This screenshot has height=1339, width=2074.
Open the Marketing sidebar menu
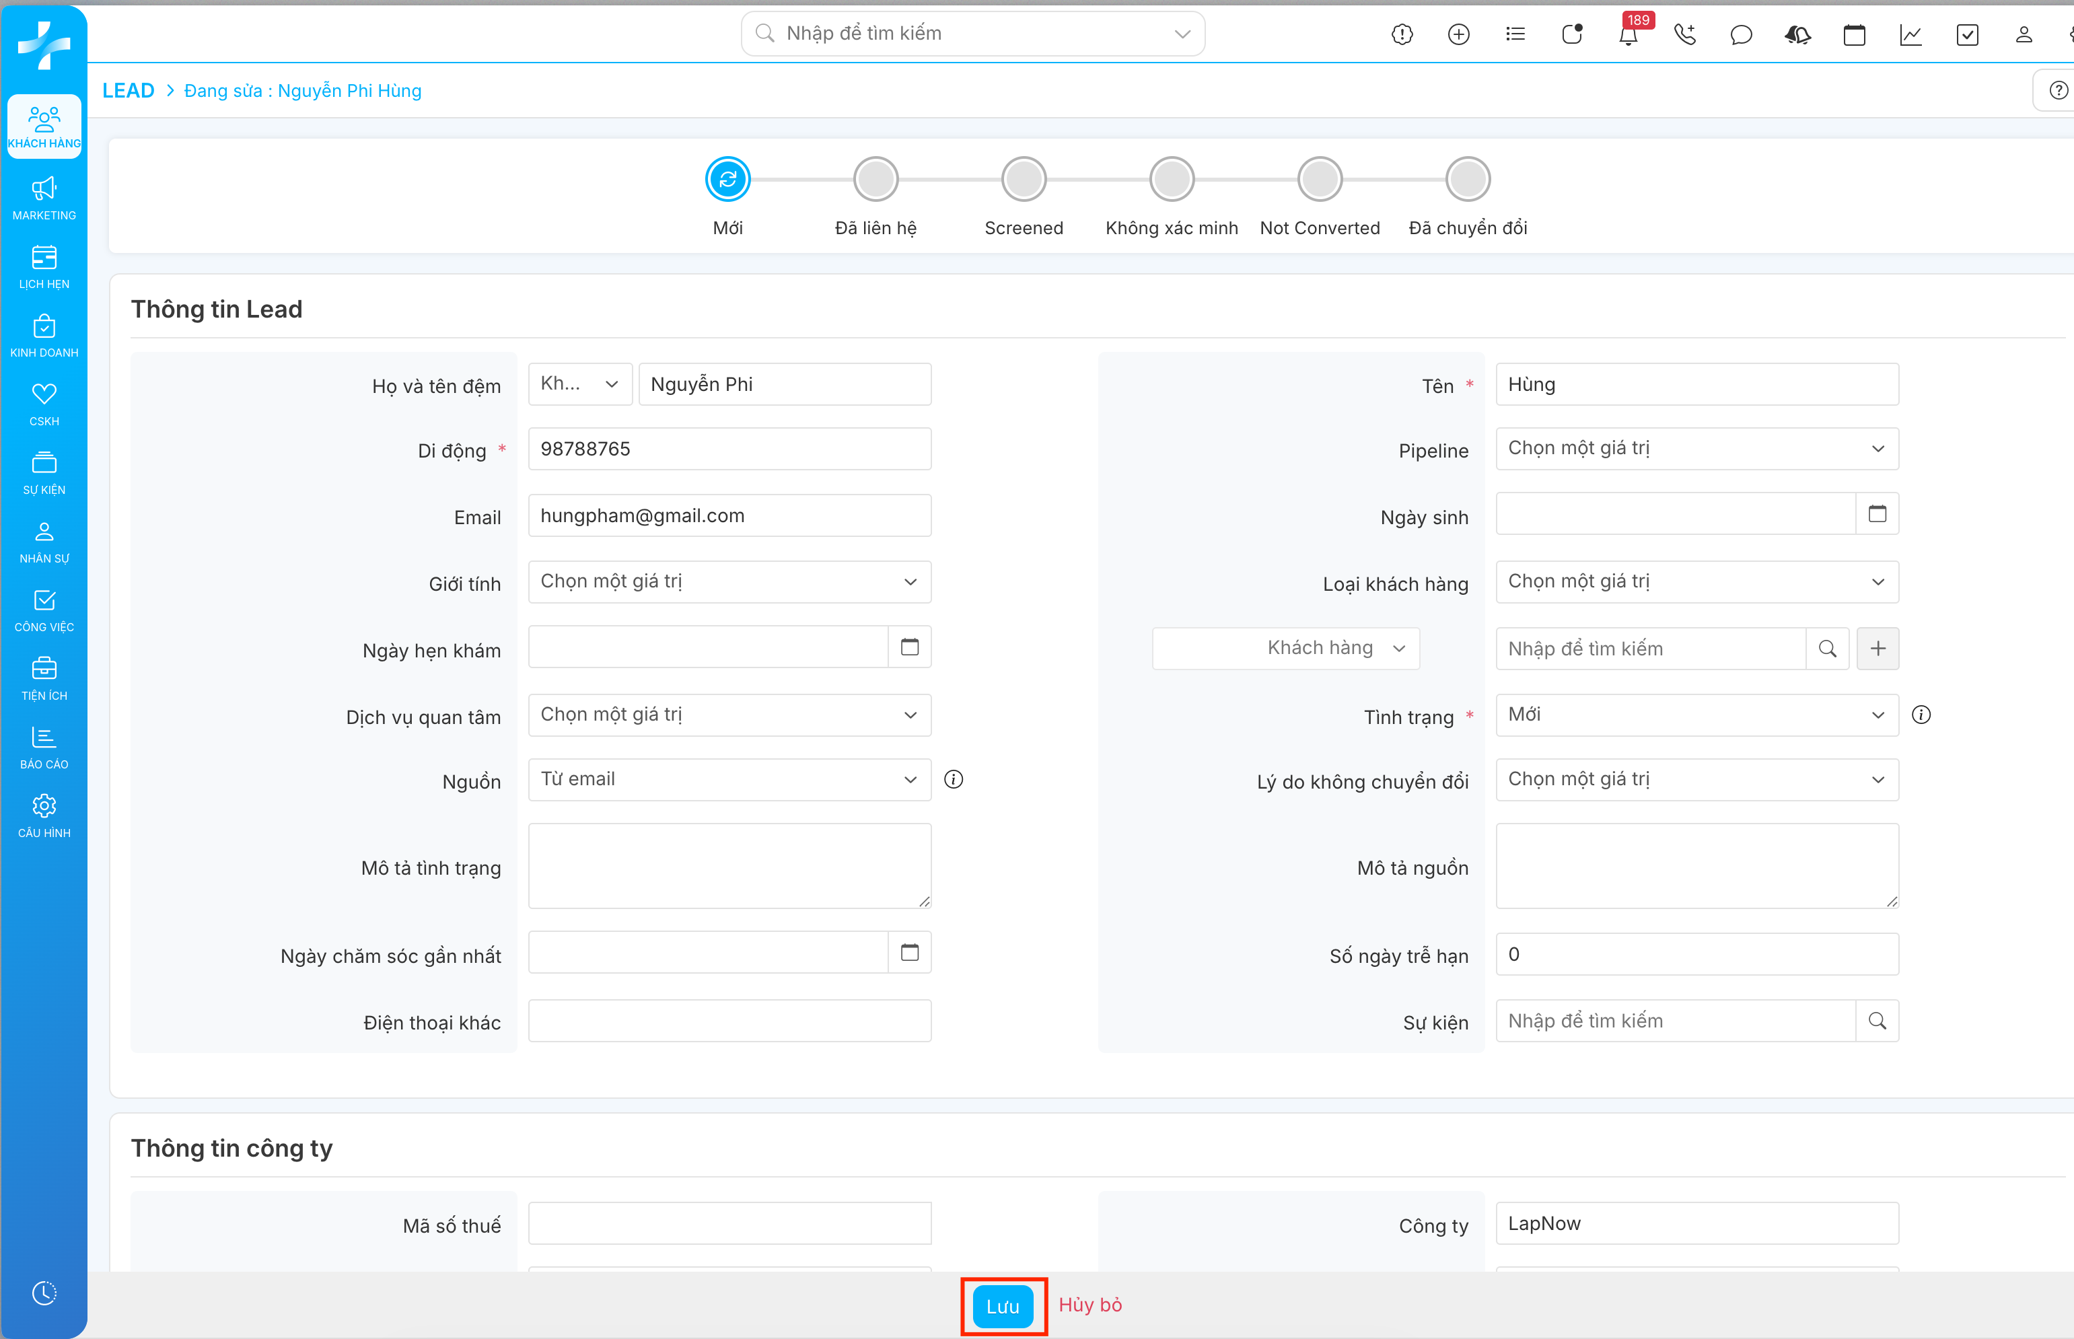click(44, 198)
